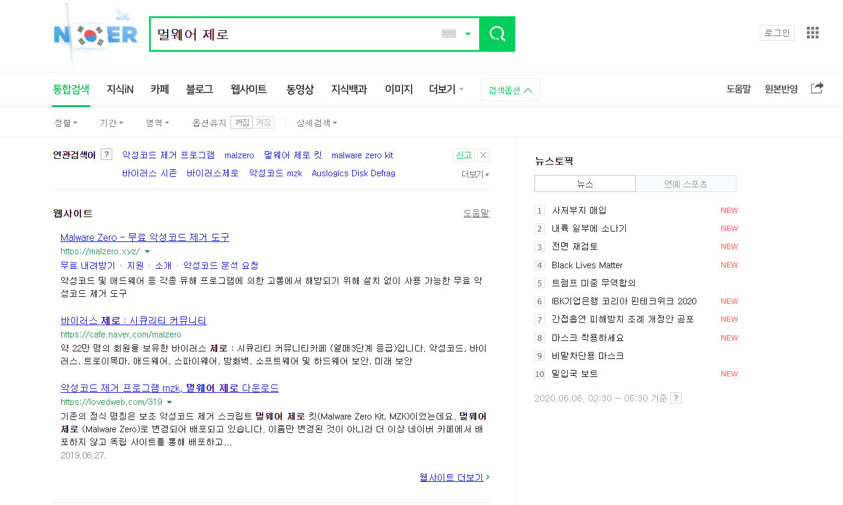Click the 소개 sublink

tap(163, 265)
